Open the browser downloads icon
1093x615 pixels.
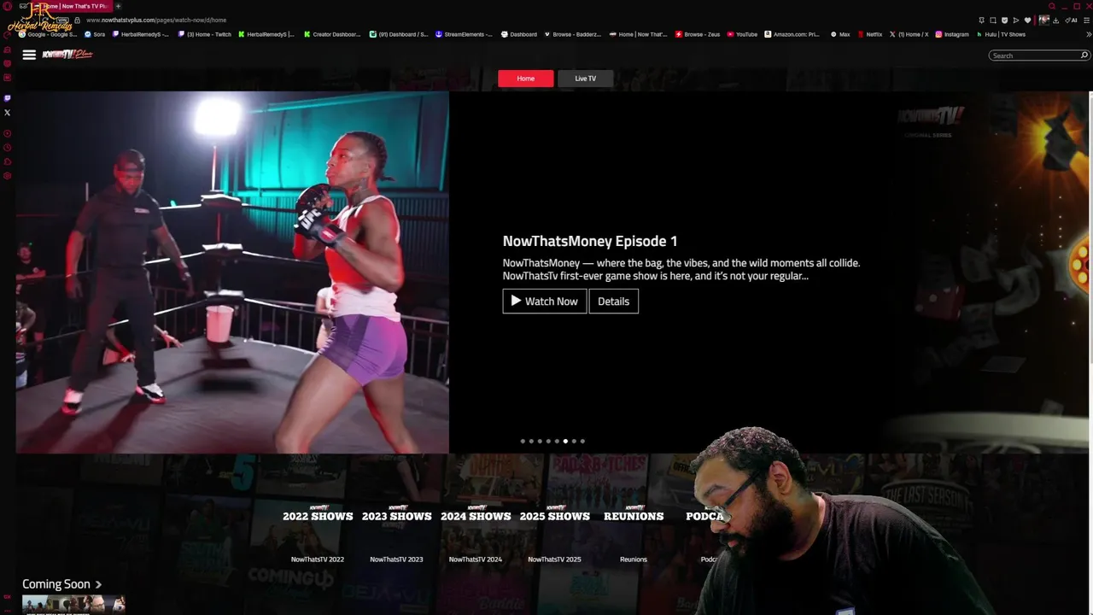(x=1055, y=20)
